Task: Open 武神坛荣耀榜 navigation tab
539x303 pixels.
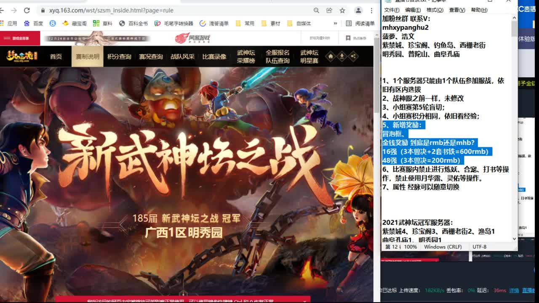Action: [x=246, y=56]
